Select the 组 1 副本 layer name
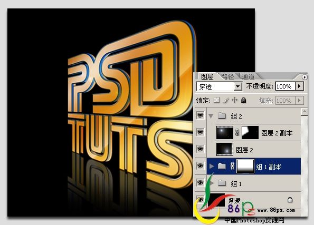This screenshot has height=225, width=314. (x=269, y=167)
